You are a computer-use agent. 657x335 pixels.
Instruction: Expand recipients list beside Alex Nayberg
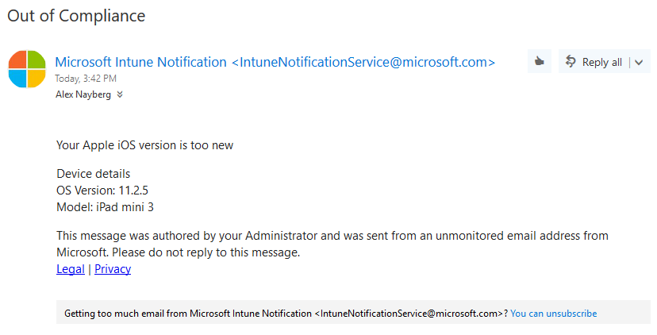point(120,94)
